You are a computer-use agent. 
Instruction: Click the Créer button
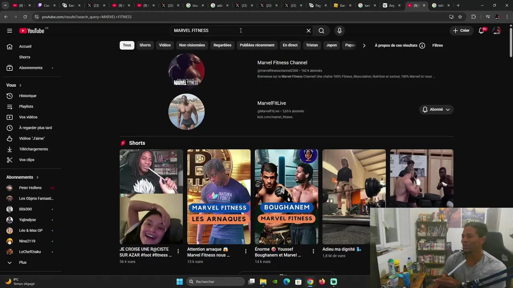[x=461, y=31]
